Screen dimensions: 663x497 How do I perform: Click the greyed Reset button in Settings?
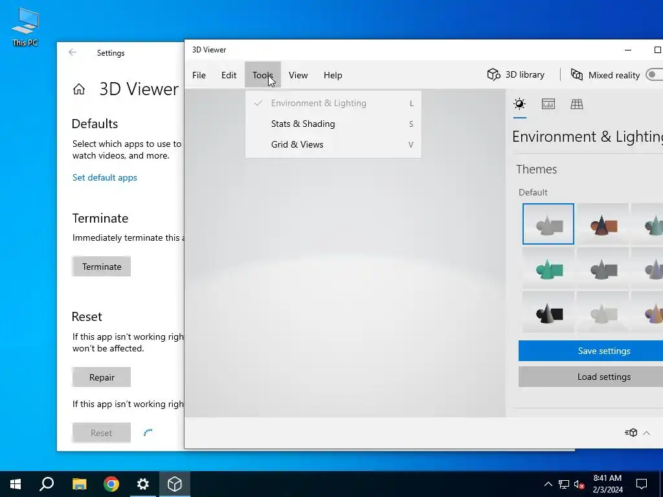point(102,433)
